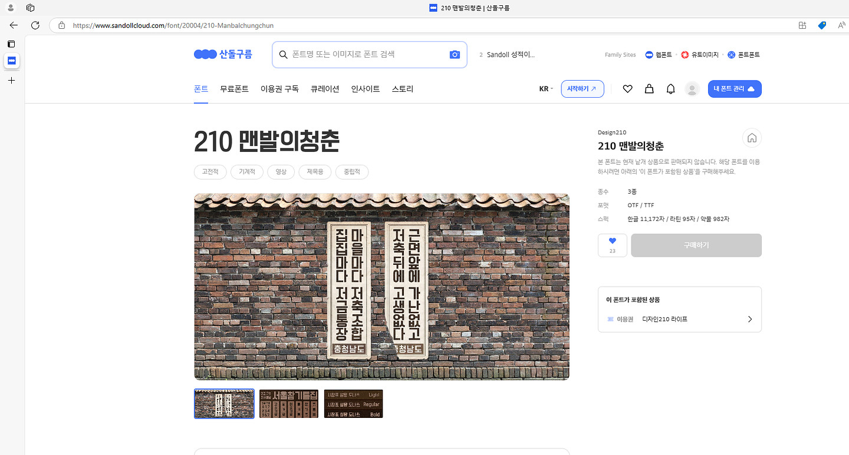Select the font weights Light Regular Bold thumbnail

point(353,404)
